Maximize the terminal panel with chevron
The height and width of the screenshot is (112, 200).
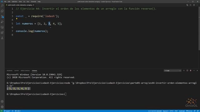(x=194, y=71)
